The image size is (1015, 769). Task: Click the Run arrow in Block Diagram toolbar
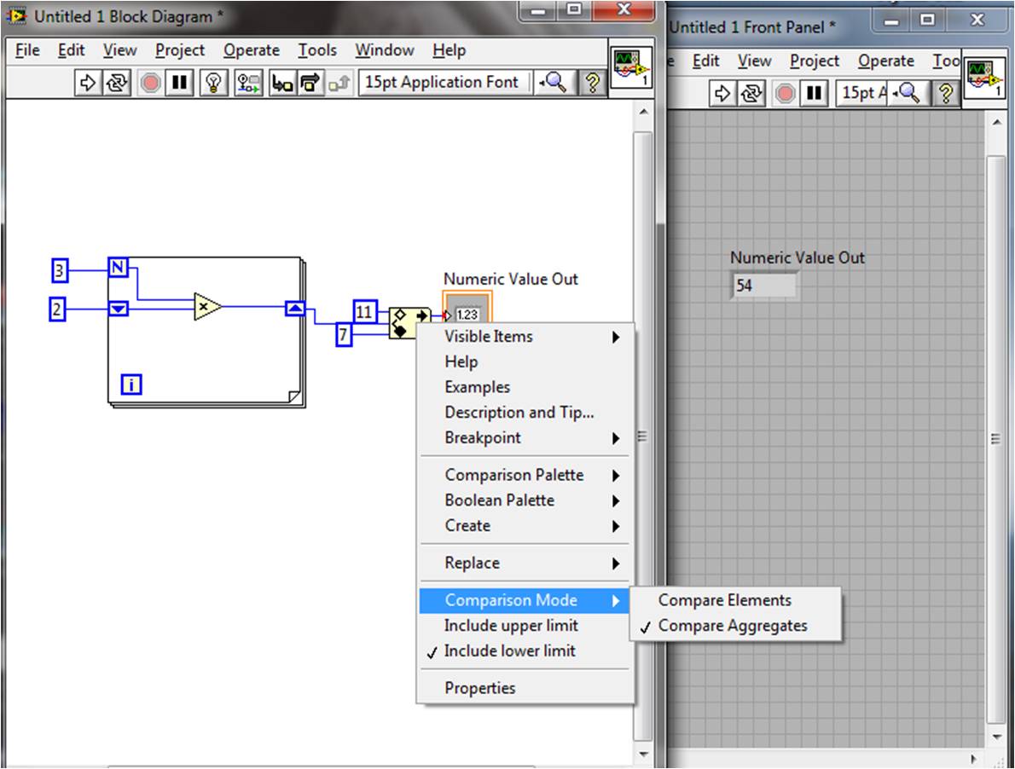(88, 83)
